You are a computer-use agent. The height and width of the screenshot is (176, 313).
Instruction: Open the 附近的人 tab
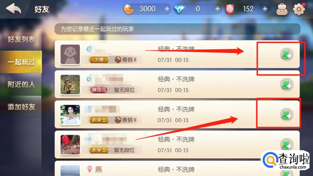click(x=21, y=84)
